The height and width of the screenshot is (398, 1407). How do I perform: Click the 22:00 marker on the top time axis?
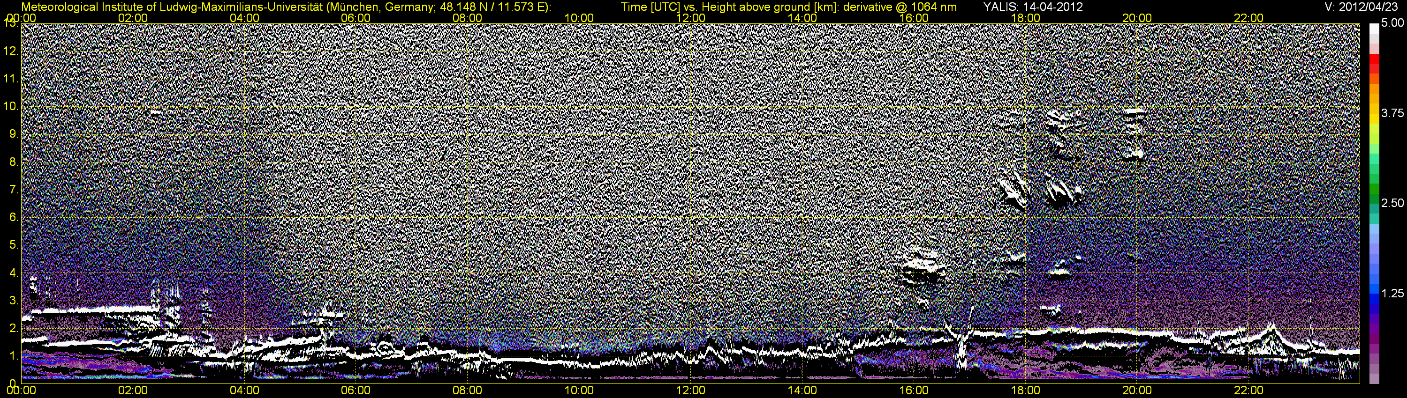click(x=1248, y=18)
